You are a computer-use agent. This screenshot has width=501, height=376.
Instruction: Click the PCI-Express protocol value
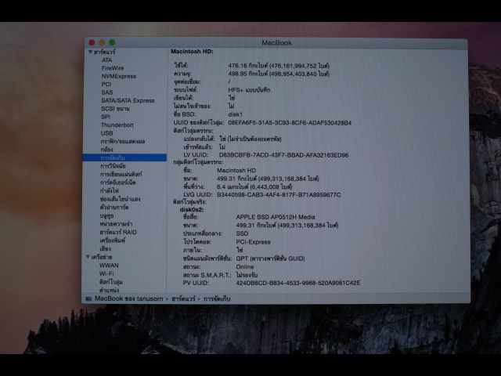pos(253,242)
